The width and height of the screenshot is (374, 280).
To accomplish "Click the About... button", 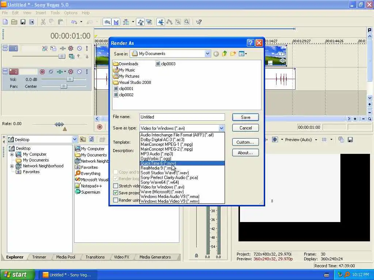I will click(245, 153).
